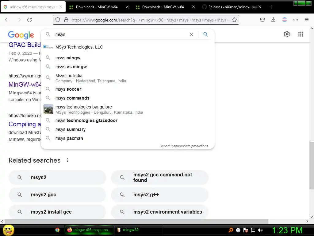Choose the 'msys soccer' suggestion
Image resolution: width=314 pixels, height=236 pixels.
coord(128,89)
